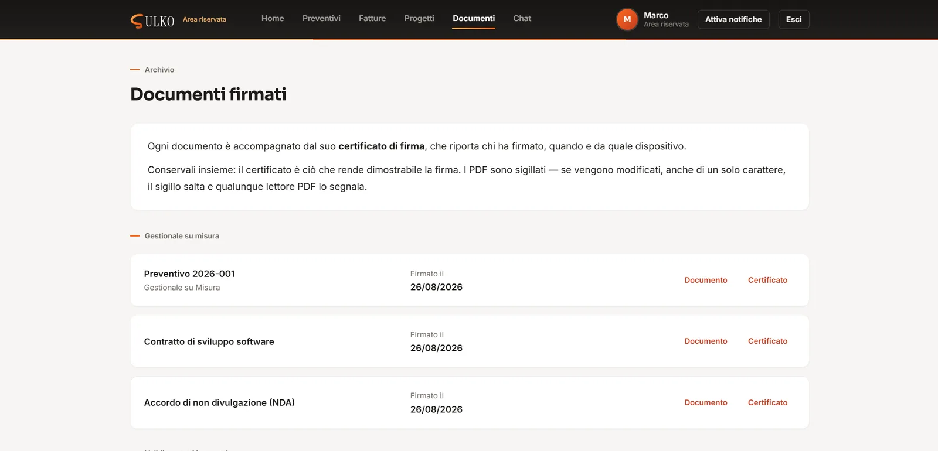The width and height of the screenshot is (938, 451).
Task: Open the Preventivi section
Action: tap(321, 19)
